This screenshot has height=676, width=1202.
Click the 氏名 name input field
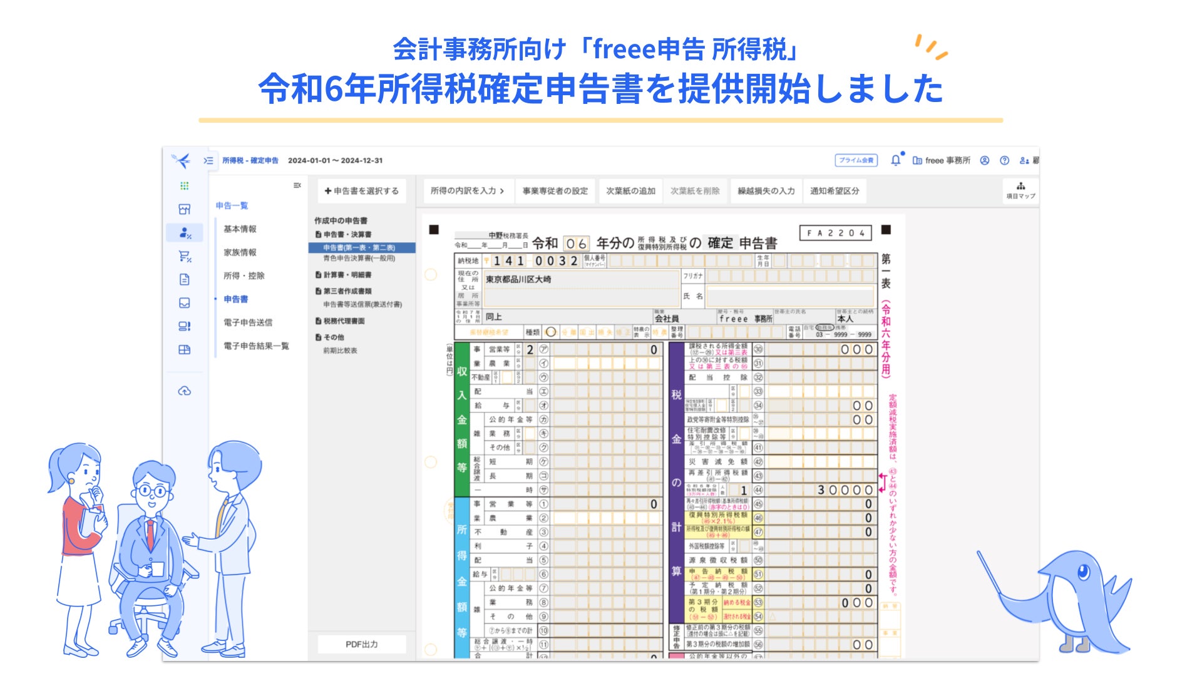pyautogui.click(x=789, y=296)
